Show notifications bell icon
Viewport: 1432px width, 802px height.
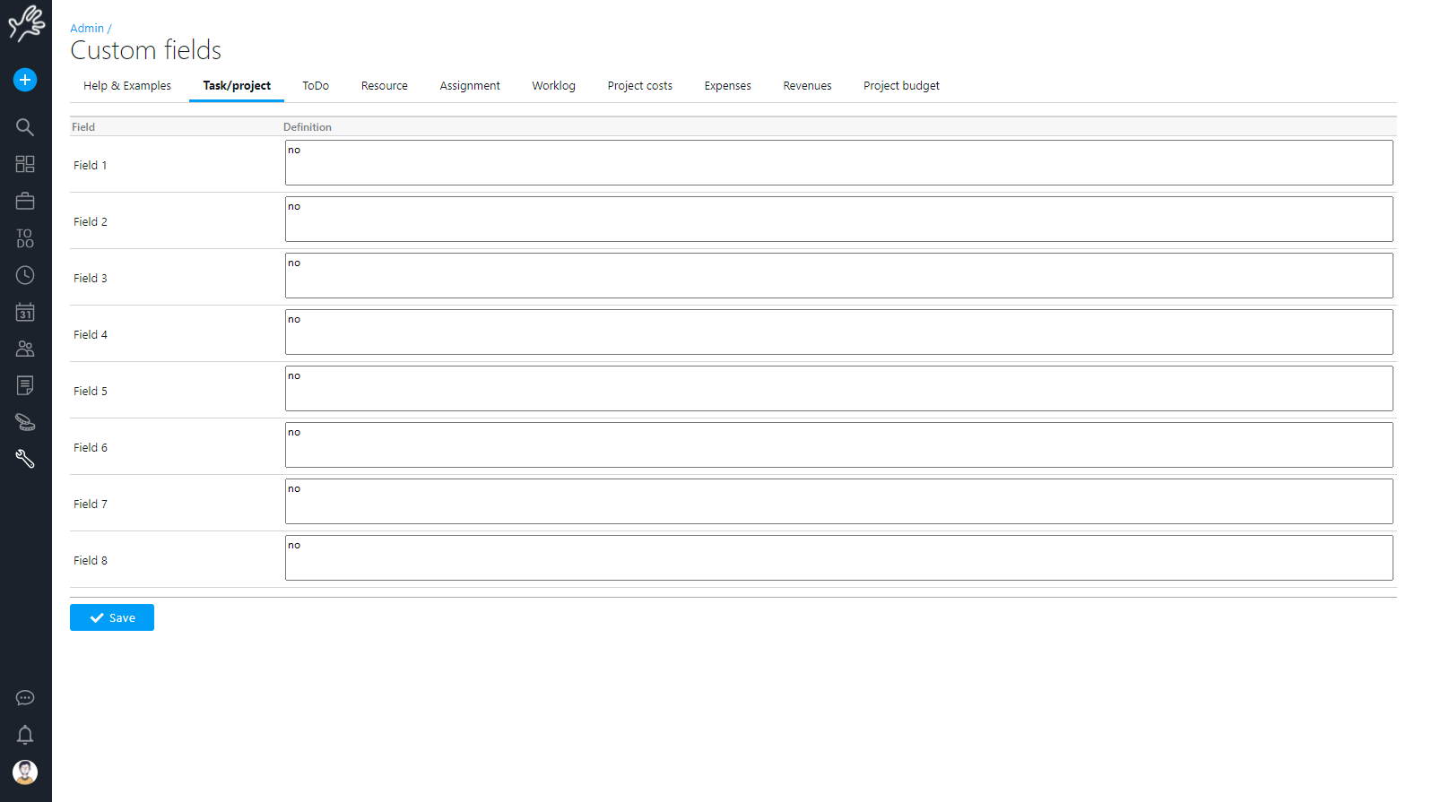25,735
